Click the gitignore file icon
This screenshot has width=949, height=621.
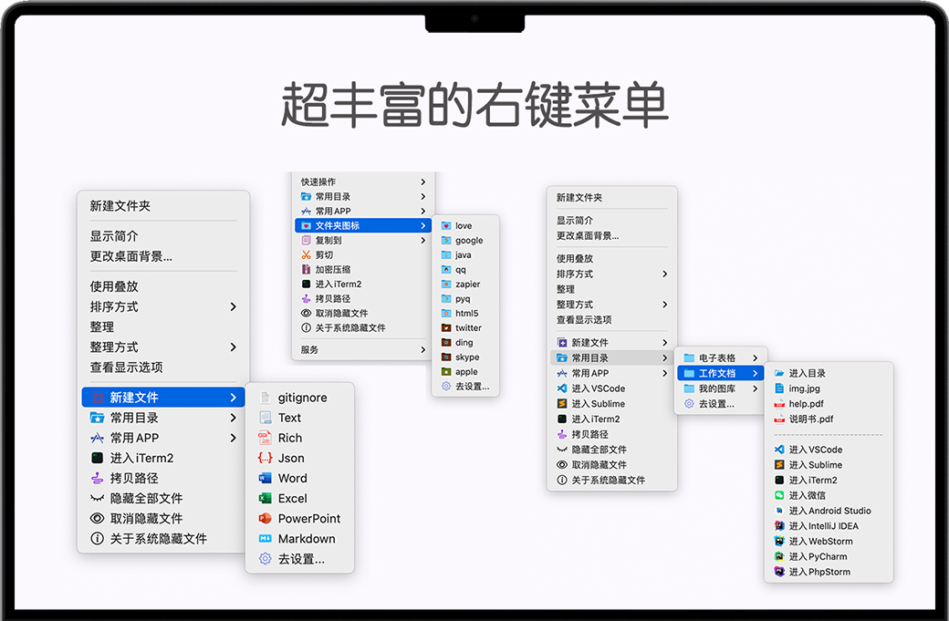[x=266, y=398]
